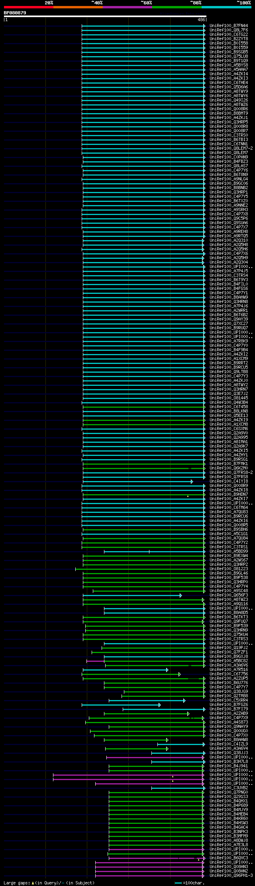255x886 pixels.
Task: Click the UniRef100_B6QVC3 label
Action: click(229, 858)
